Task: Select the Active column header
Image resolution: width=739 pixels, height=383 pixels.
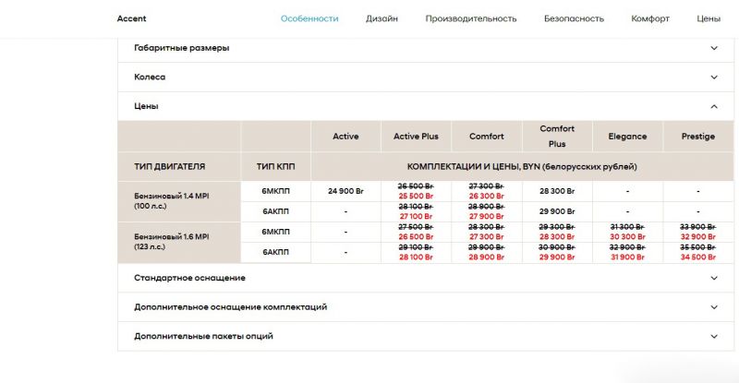Action: 345,137
